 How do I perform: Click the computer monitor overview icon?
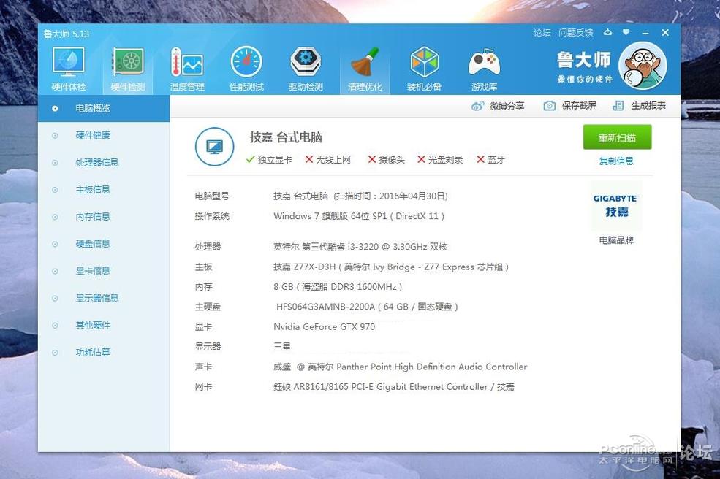click(x=214, y=147)
